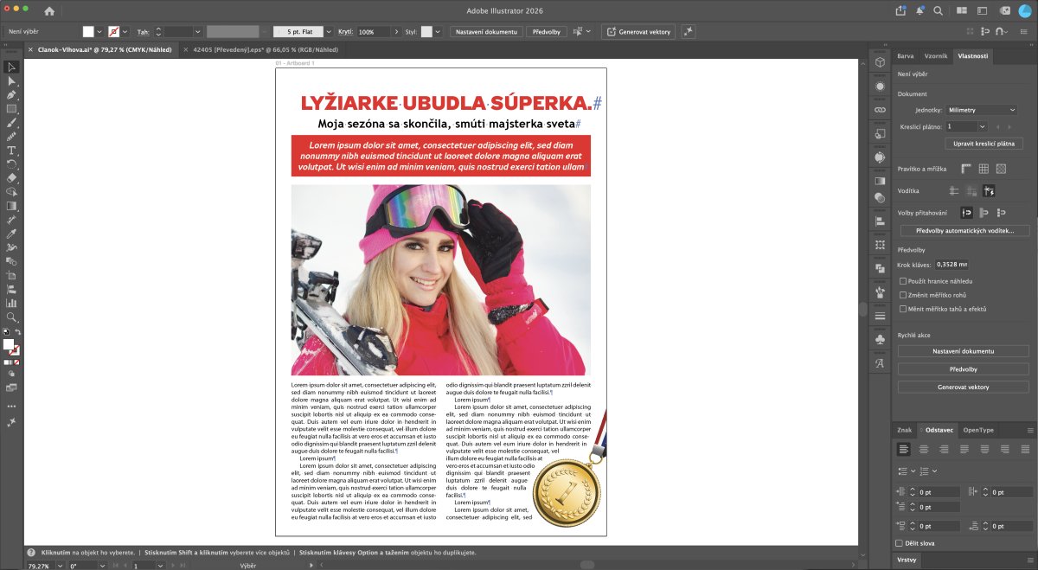Viewport: 1038px width, 570px height.
Task: Select the Type tool
Action: (11, 150)
